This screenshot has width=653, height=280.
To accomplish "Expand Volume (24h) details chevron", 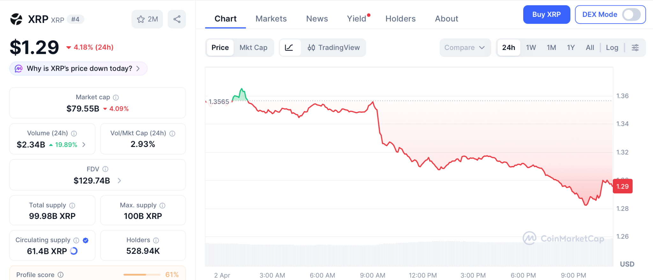I will point(84,145).
